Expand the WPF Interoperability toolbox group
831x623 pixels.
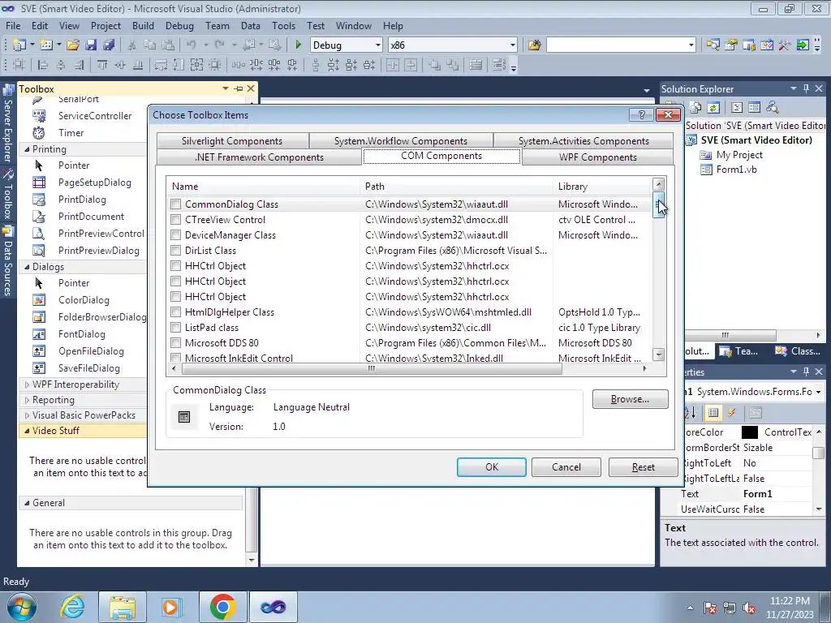coord(27,385)
